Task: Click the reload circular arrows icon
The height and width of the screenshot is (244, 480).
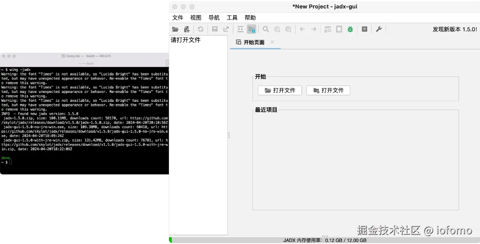Action: pos(200,29)
